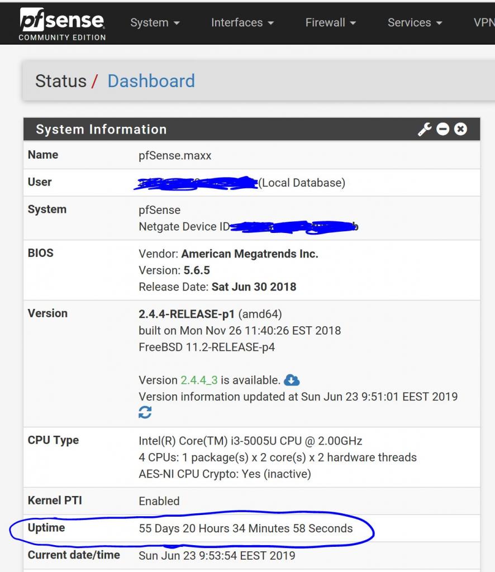Open the available version 2.4.4_3 link
495x572 pixels.
[199, 380]
